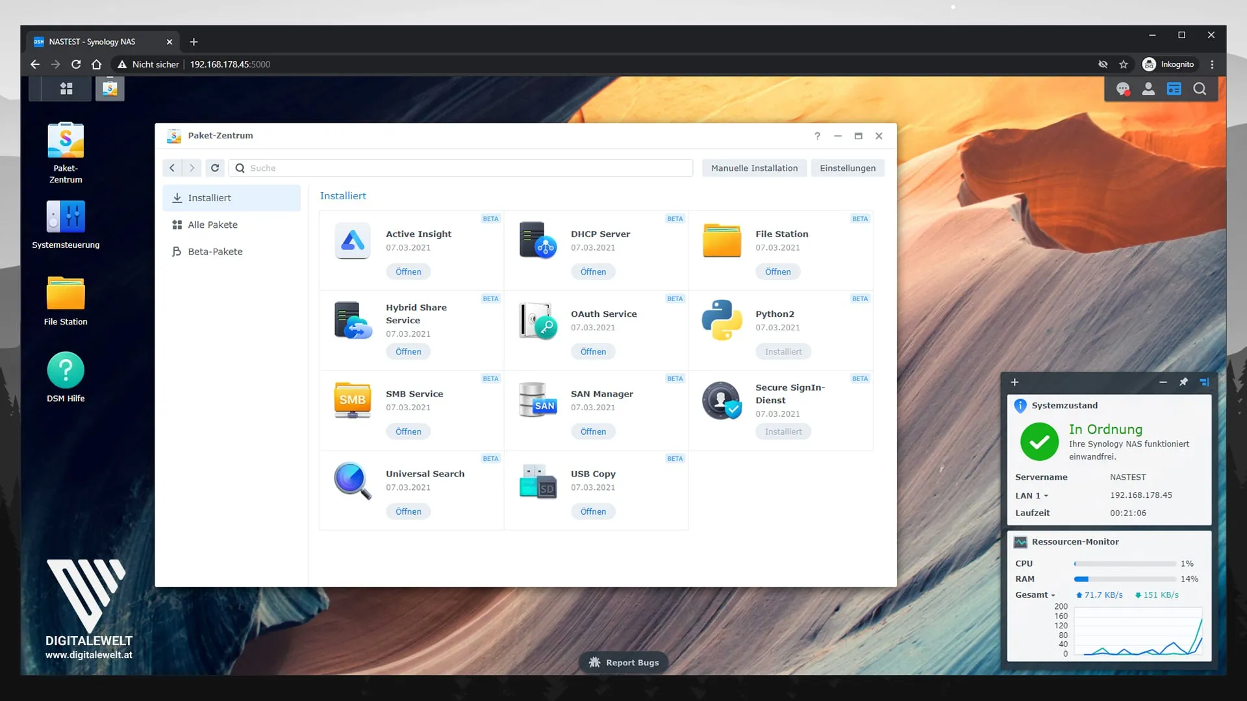Click the RAM usage bar
The height and width of the screenshot is (701, 1247).
(x=1125, y=579)
